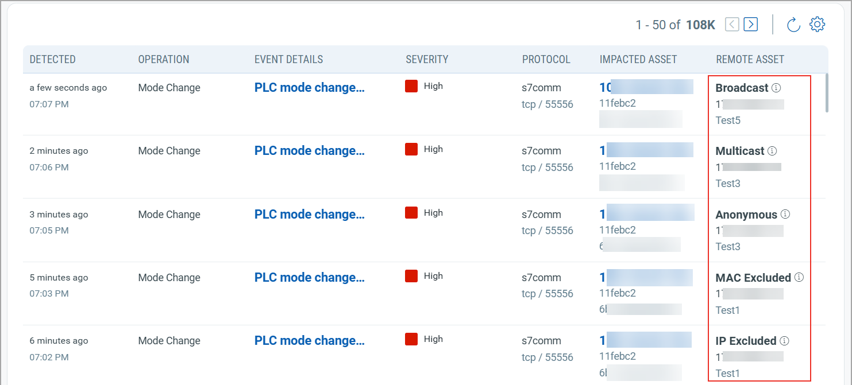Viewport: 852px width, 385px height.
Task: Click the Protocol column header
Action: [546, 59]
